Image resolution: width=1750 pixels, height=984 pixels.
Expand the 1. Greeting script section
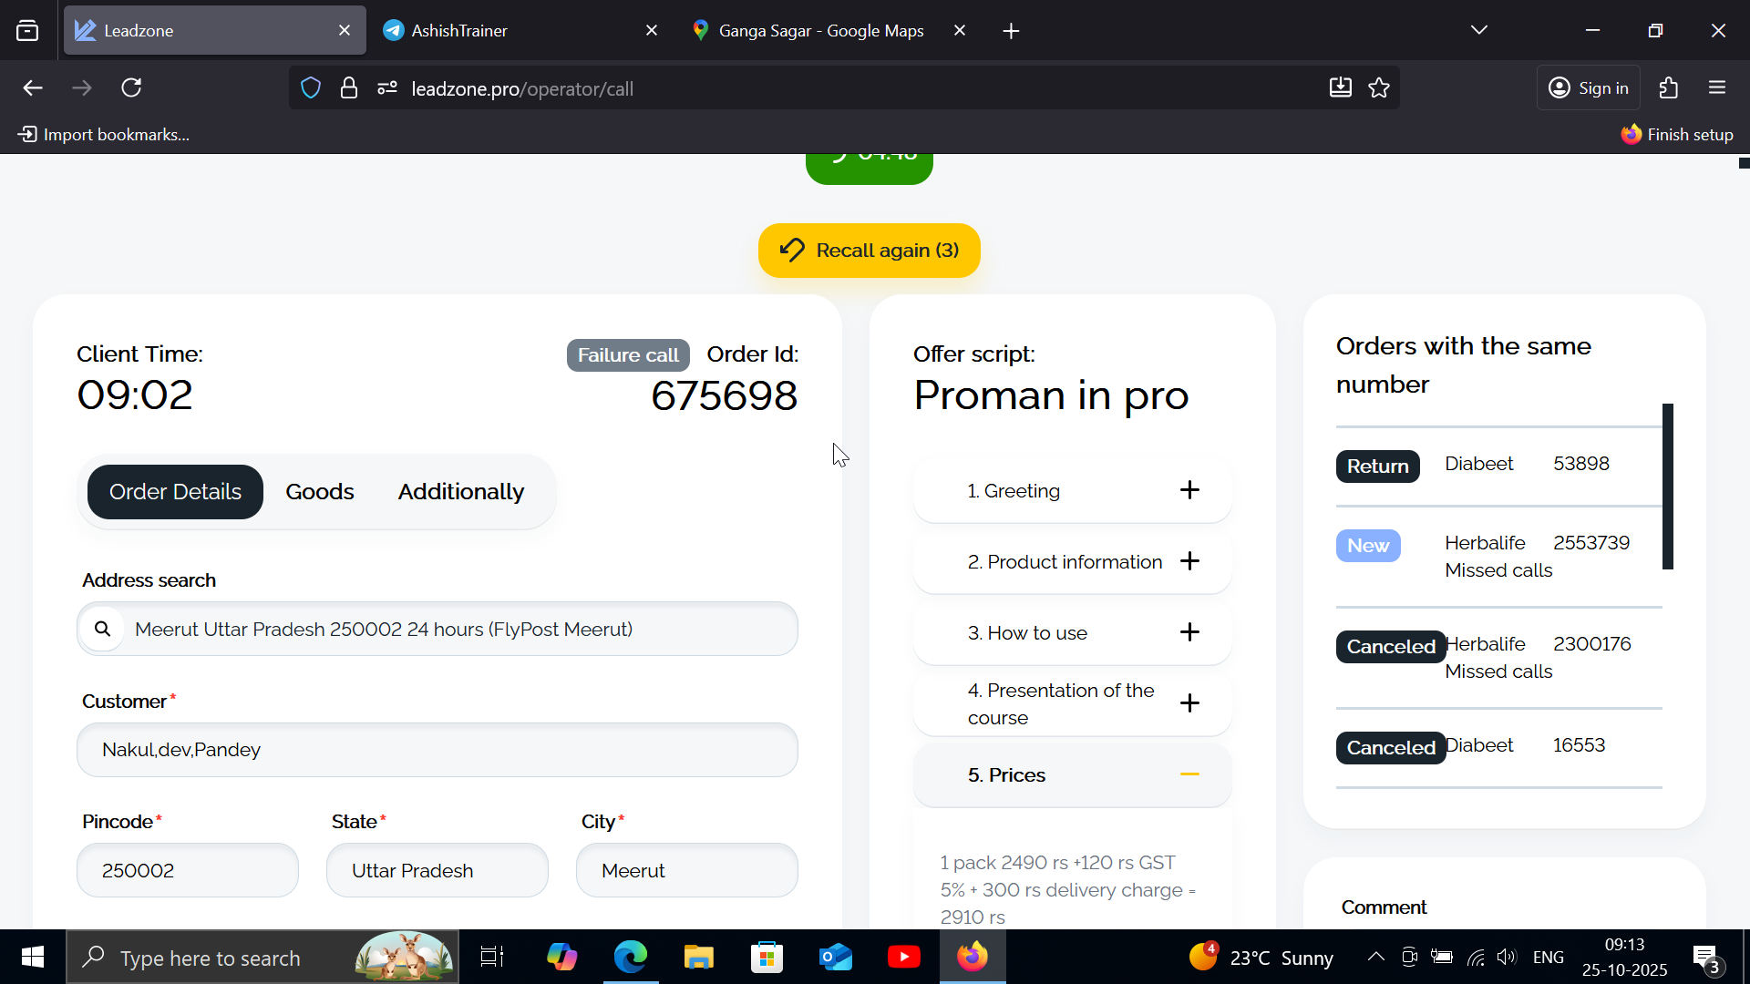(1189, 490)
